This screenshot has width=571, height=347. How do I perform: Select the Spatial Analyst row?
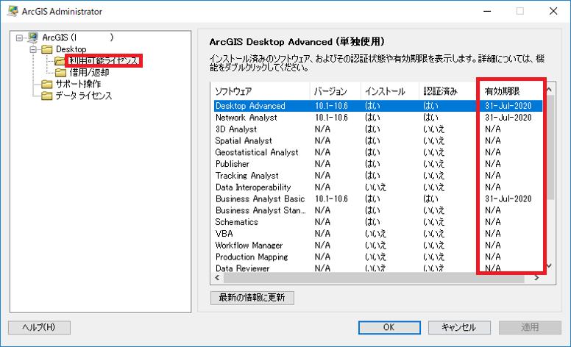pos(378,140)
